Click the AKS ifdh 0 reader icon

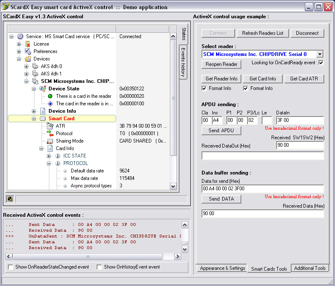click(x=35, y=66)
